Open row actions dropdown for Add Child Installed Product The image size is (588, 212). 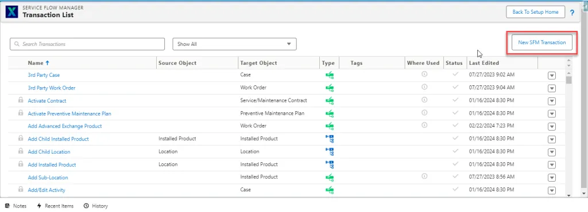coord(551,139)
